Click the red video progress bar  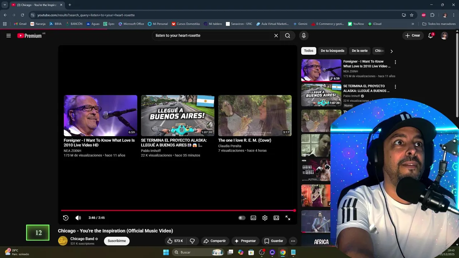178,211
